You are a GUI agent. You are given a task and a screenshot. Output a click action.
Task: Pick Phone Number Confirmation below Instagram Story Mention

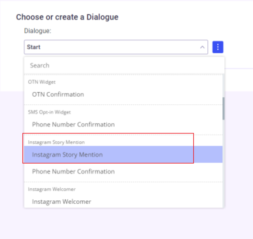(x=73, y=171)
